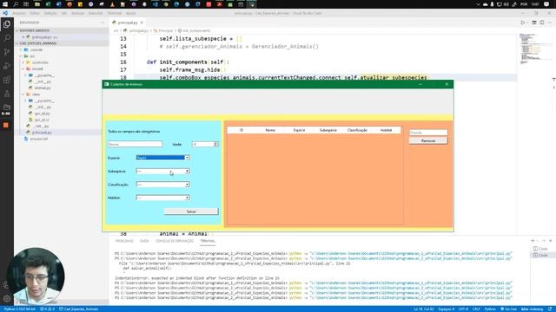Click the Remover button
The height and width of the screenshot is (312, 556).
pyautogui.click(x=428, y=140)
